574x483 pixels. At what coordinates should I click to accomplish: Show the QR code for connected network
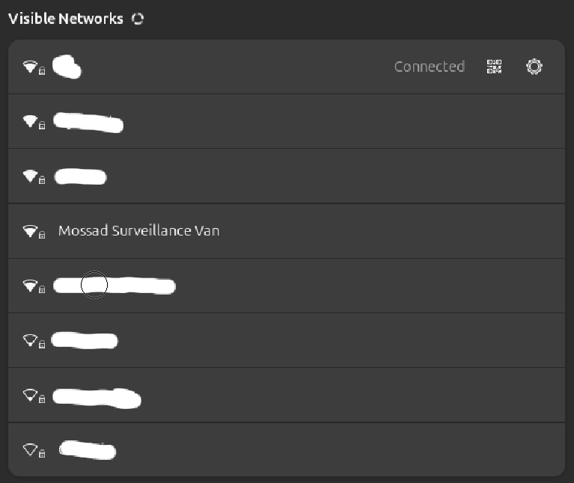494,67
